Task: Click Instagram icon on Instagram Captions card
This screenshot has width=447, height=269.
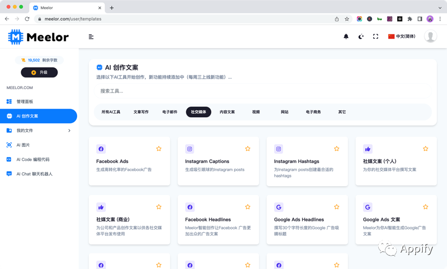Action: click(190, 149)
